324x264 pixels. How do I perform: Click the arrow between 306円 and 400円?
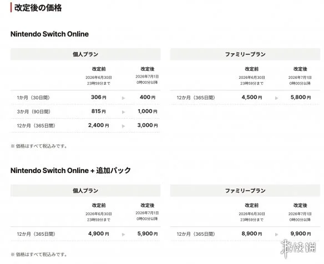[124, 98]
